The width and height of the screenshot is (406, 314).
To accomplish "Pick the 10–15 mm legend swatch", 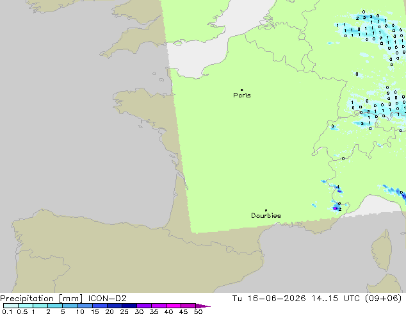I will (x=85, y=306).
